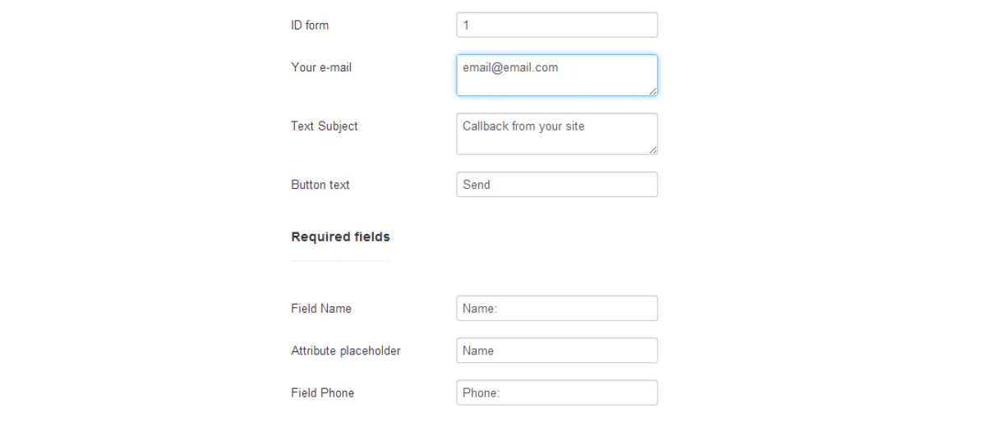Click the ID form input field
This screenshot has width=986, height=431.
tap(556, 25)
